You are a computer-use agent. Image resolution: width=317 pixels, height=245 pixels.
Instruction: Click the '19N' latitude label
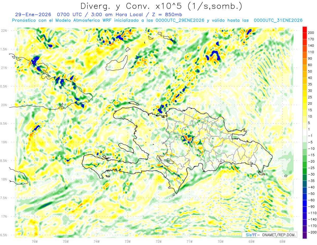(4, 142)
